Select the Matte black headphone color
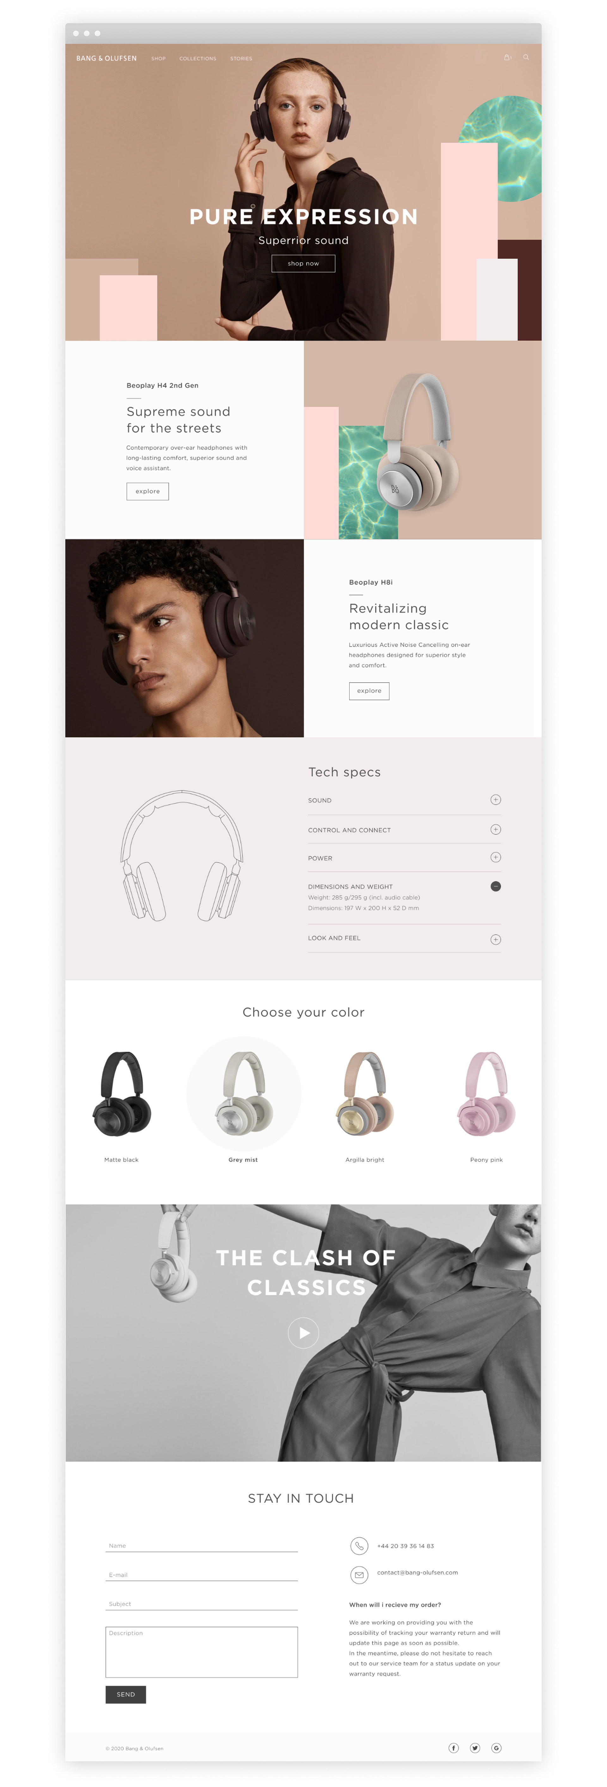 pyautogui.click(x=121, y=1103)
